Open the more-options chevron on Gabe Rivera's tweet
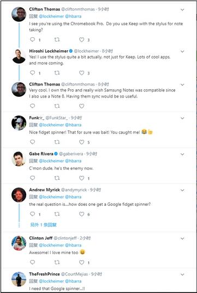 click(182, 154)
